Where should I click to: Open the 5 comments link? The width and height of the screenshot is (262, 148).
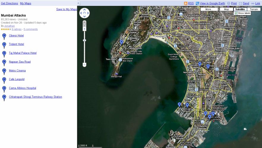(x=31, y=29)
